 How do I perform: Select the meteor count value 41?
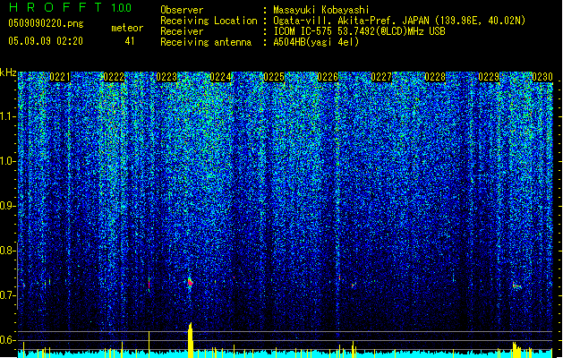click(130, 41)
